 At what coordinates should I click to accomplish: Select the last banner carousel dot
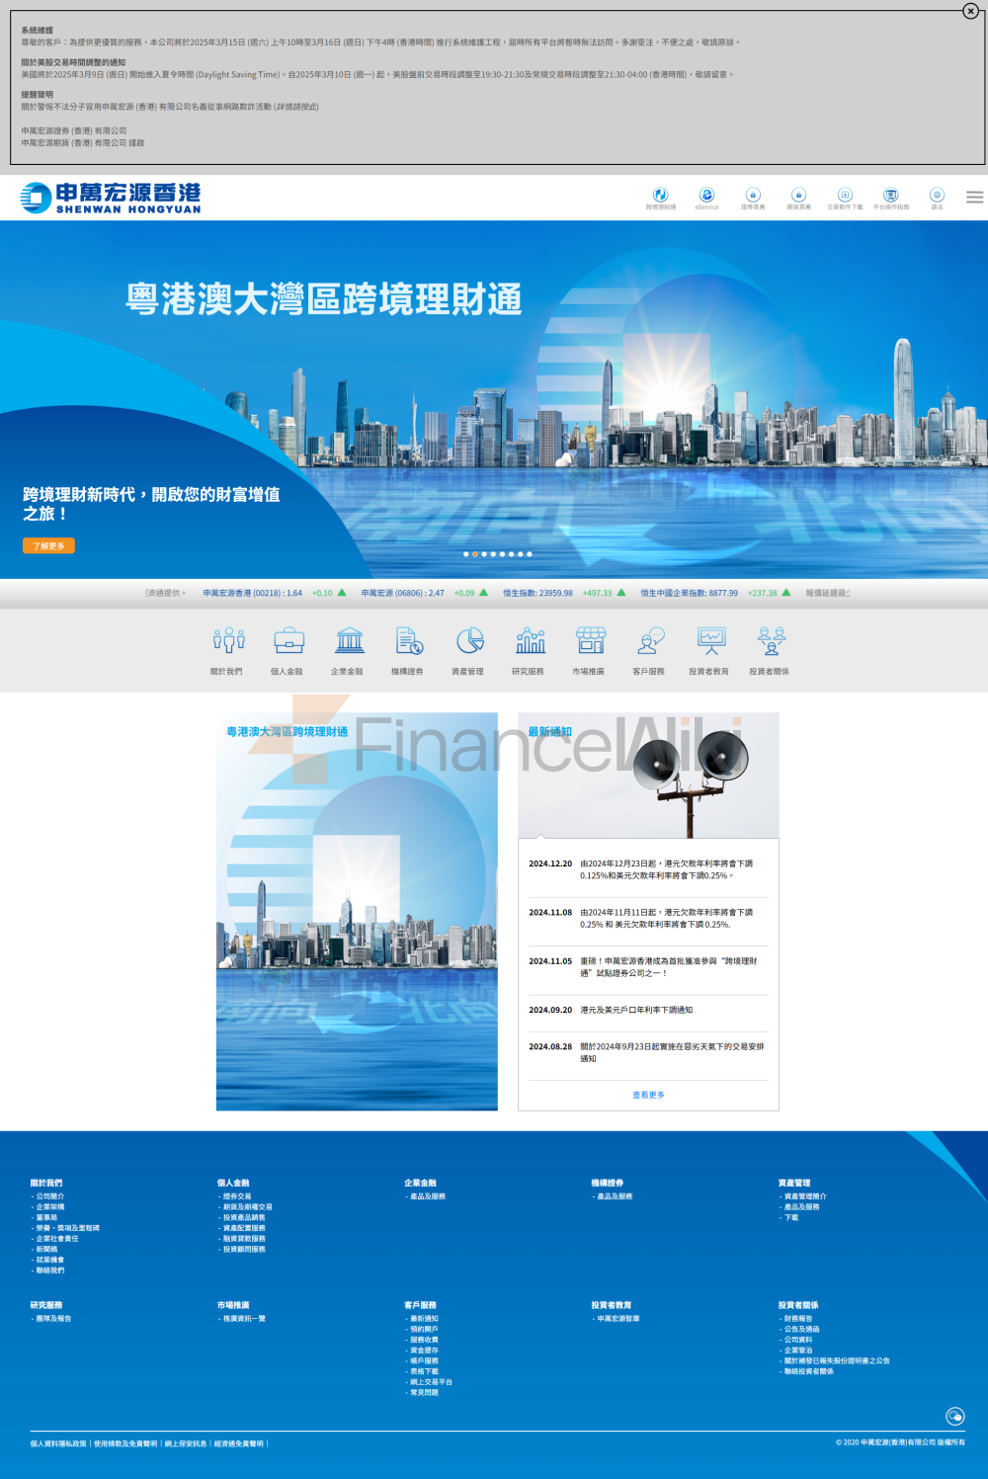tap(530, 554)
